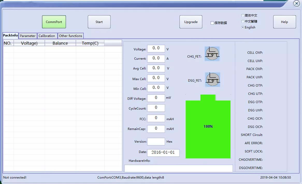Click the Start button
Screen dimensions: 302x184
(x=99, y=22)
